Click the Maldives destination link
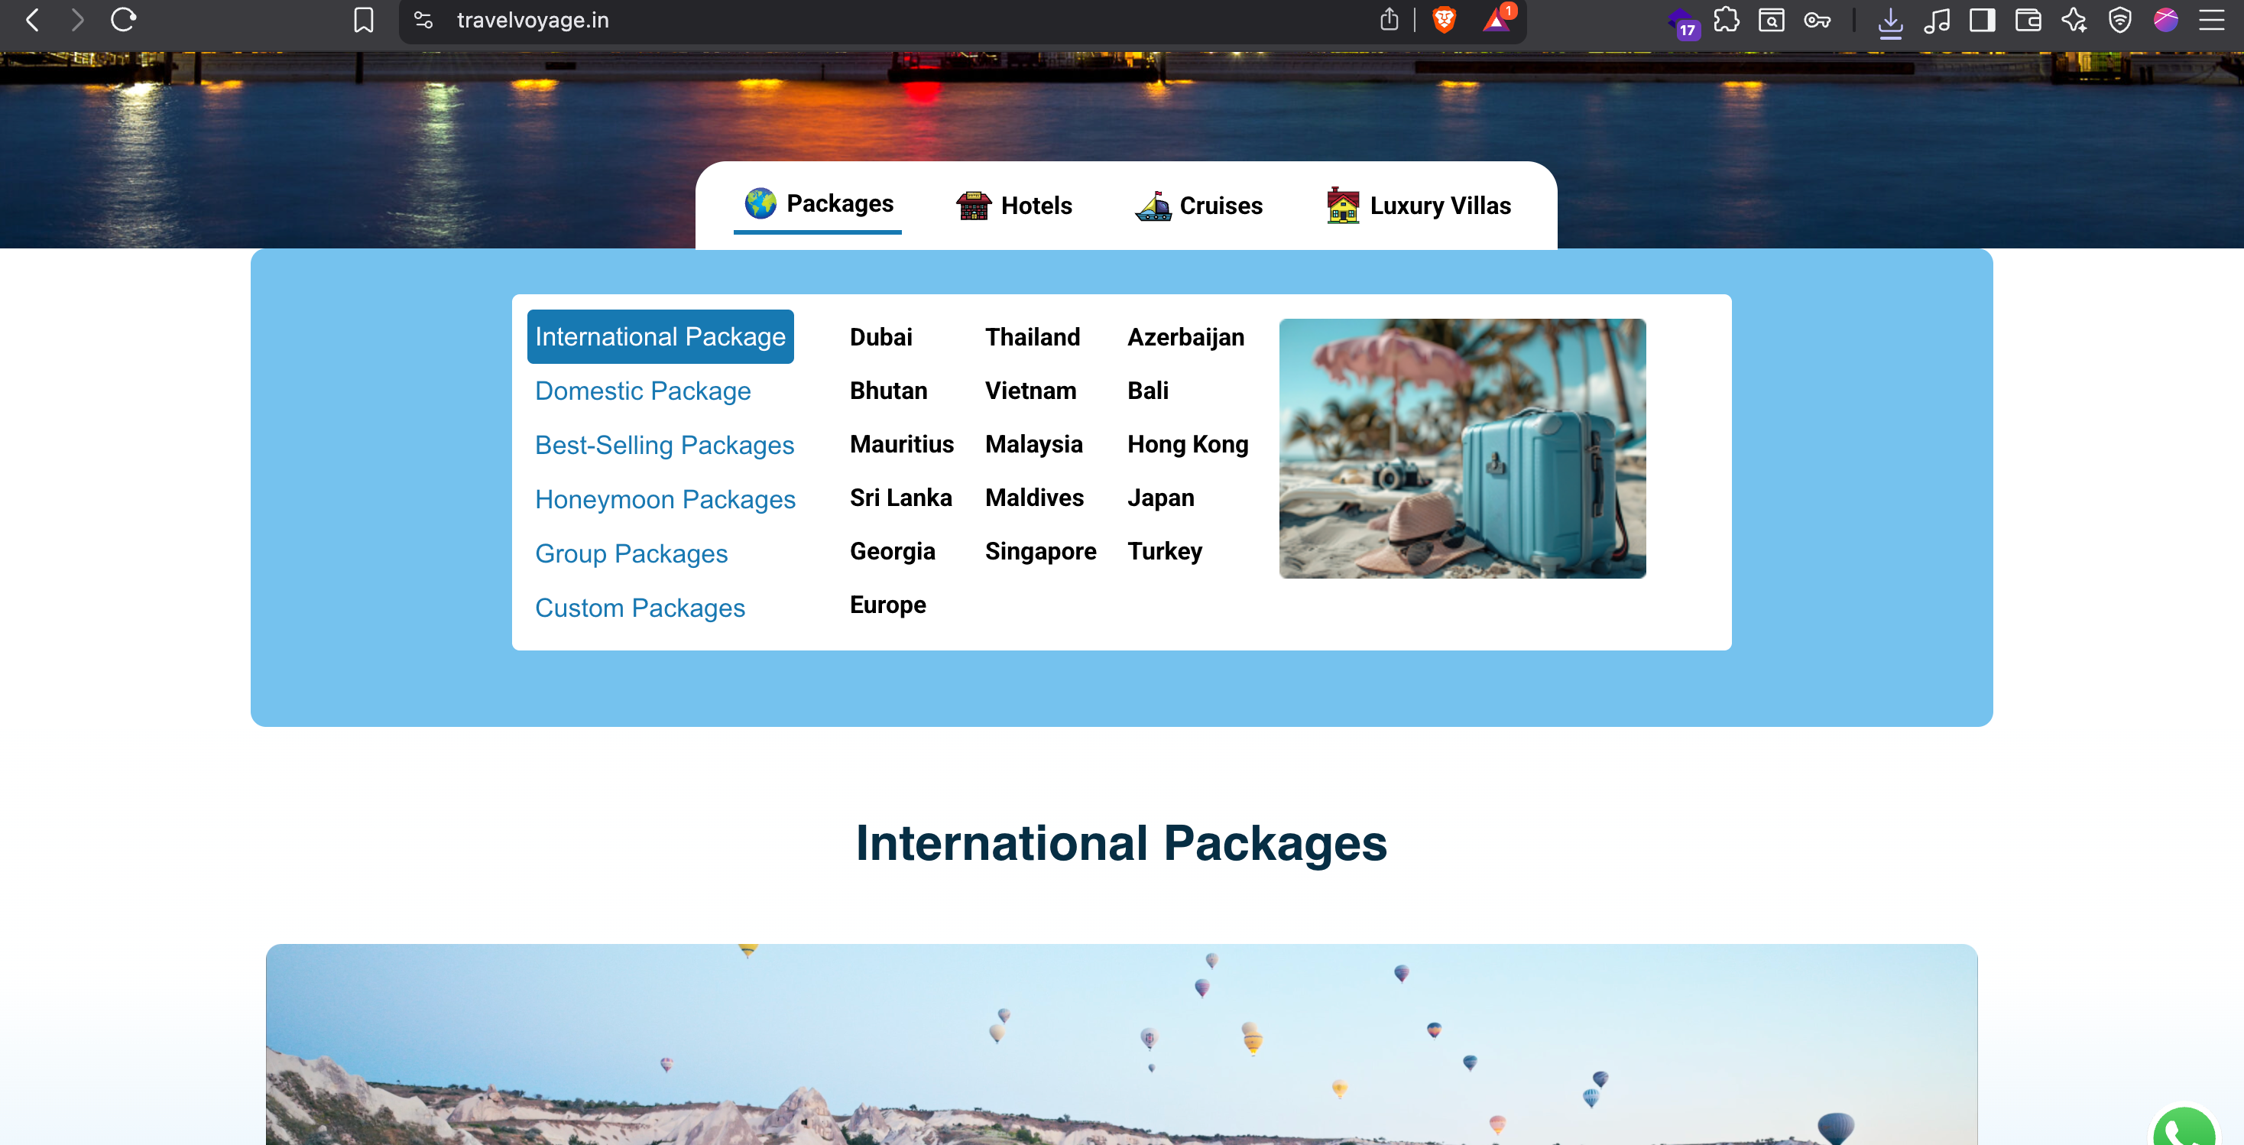This screenshot has width=2244, height=1145. point(1034,498)
